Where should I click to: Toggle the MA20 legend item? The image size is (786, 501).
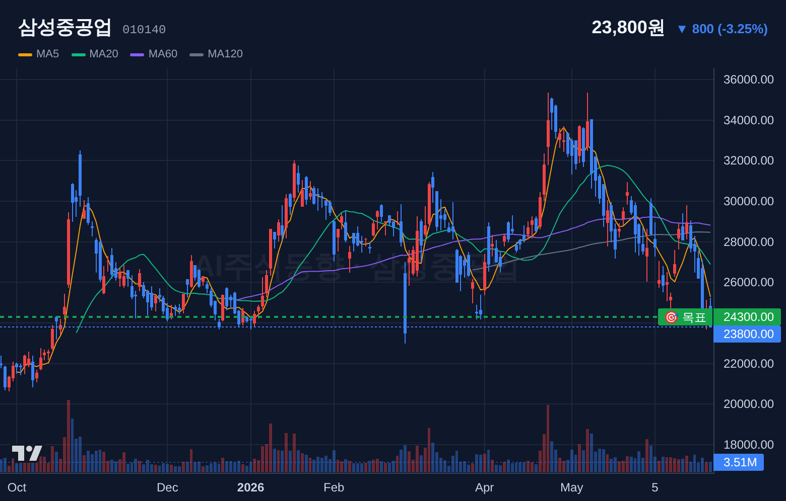(95, 54)
